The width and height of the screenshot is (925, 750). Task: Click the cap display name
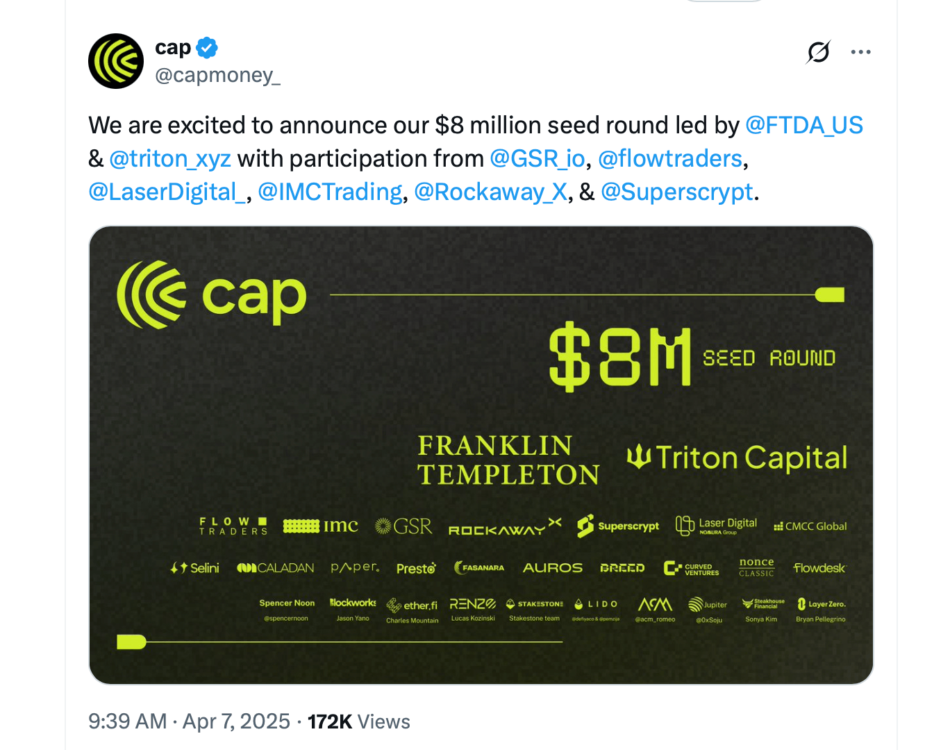click(x=173, y=48)
